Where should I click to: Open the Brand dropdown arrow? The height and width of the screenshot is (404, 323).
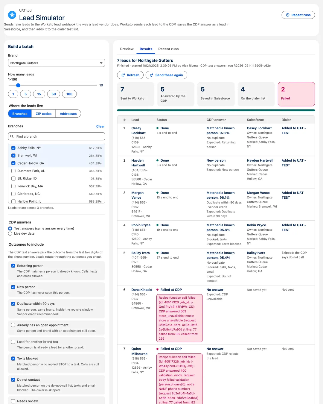[101, 63]
